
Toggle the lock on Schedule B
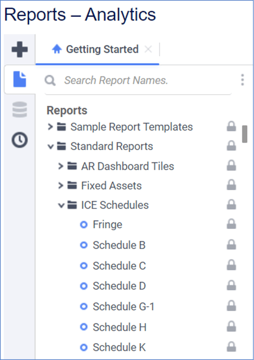[x=232, y=245]
